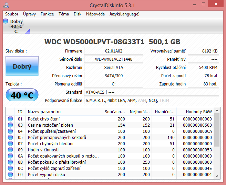Click the Název parametru column header
226x185 pixels.
[44, 112]
